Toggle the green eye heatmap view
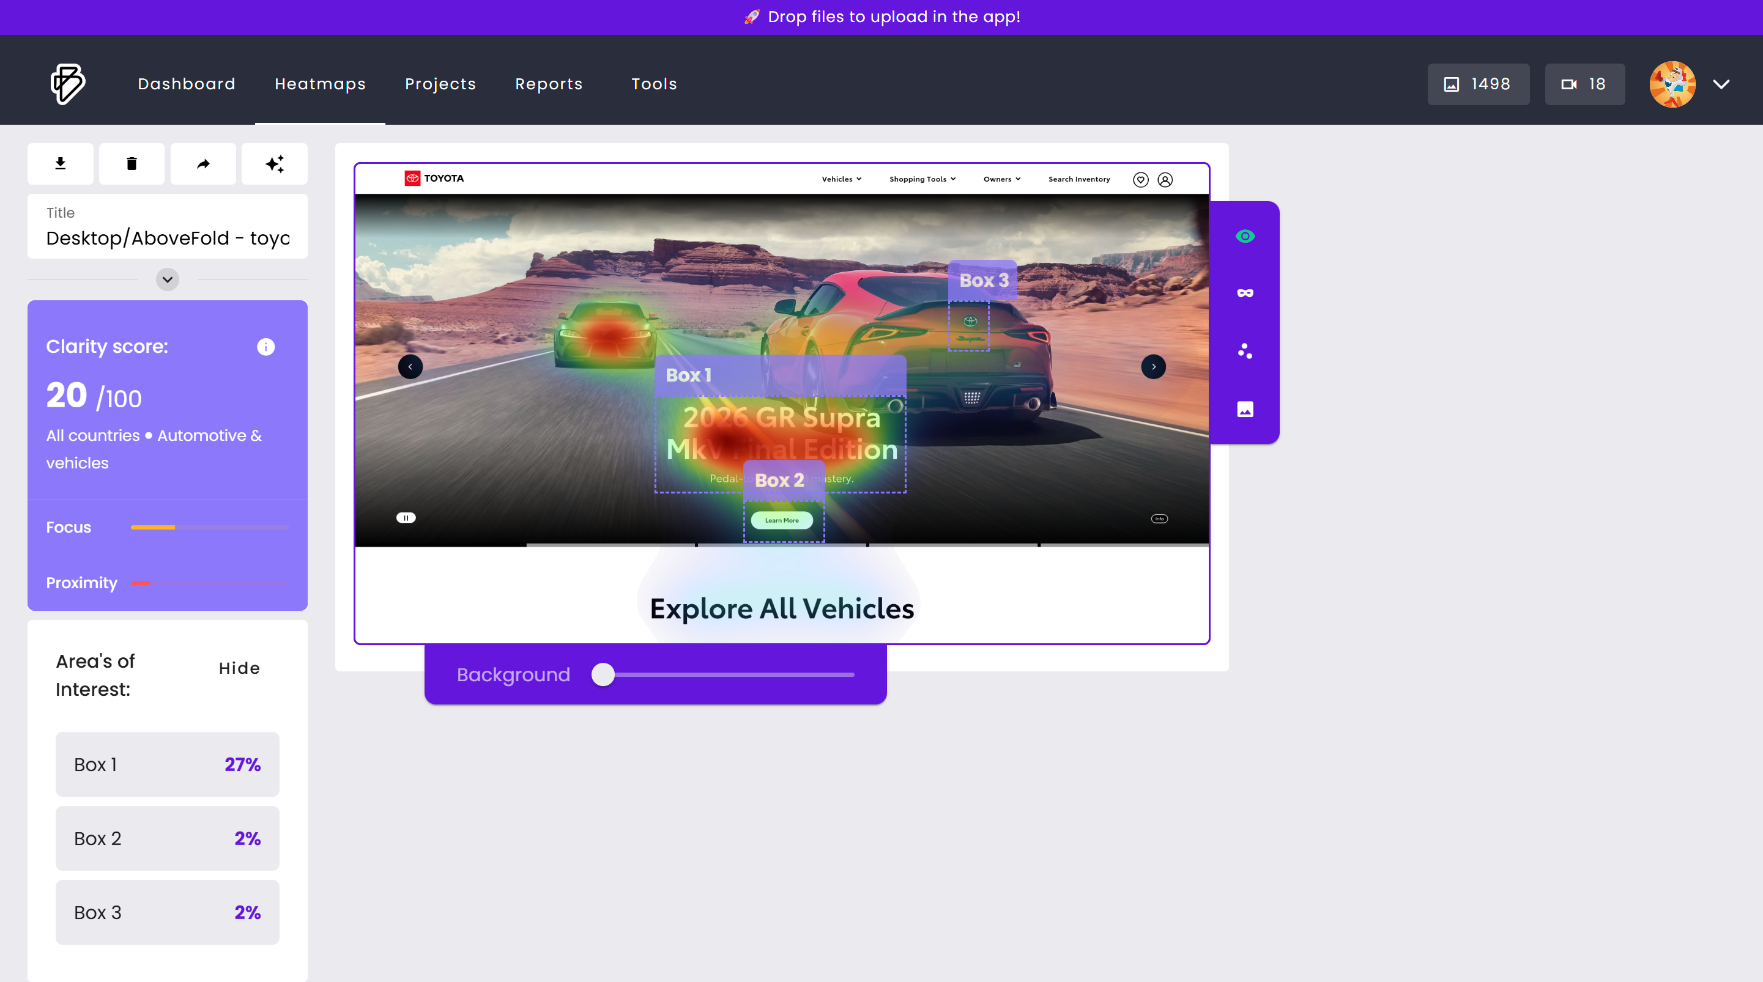Viewport: 1763px width, 982px height. pyautogui.click(x=1245, y=236)
